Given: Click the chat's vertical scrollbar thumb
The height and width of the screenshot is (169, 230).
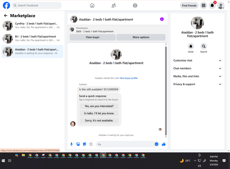Looking at the screenshot, I should (166, 91).
